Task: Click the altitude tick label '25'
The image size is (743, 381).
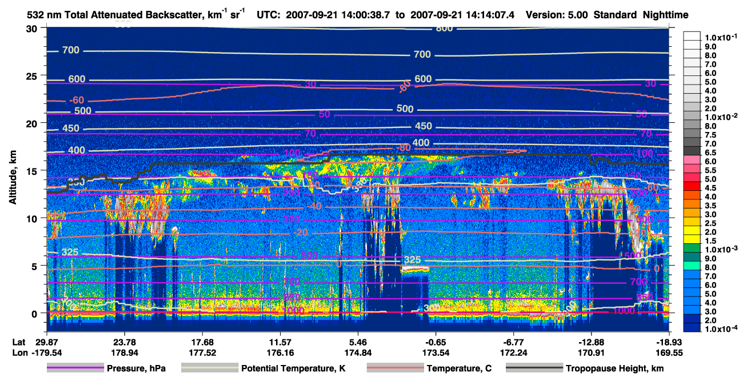Action: point(33,76)
